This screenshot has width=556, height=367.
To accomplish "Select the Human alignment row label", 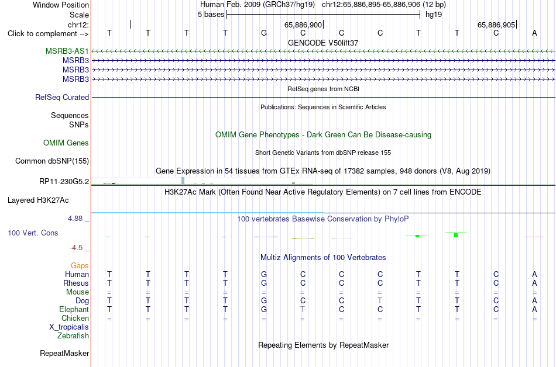I will 77,275.
